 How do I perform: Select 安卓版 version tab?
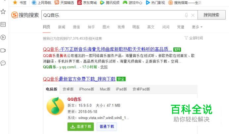coord(68,89)
